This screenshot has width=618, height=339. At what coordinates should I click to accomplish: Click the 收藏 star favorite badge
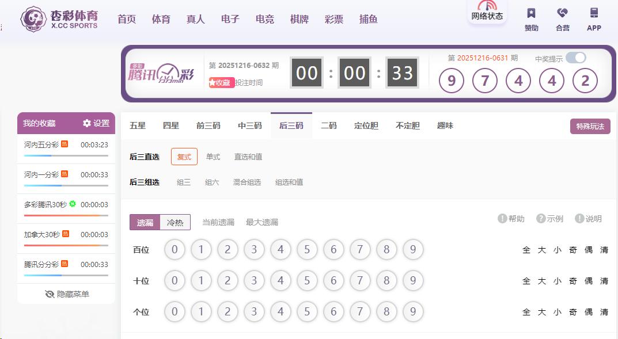[x=222, y=82]
